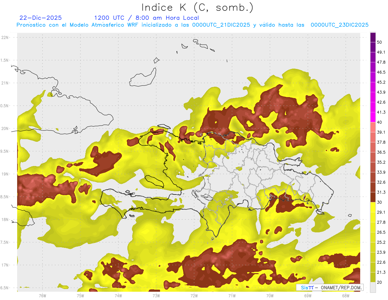This screenshot has height=300, width=388.
Task: Click '1200 UTC / 8:00 am Hora Local' text
Action: 146,18
